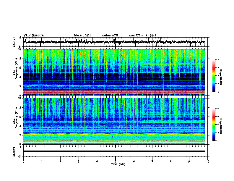Click the ch.1 color scale bar

(214, 76)
